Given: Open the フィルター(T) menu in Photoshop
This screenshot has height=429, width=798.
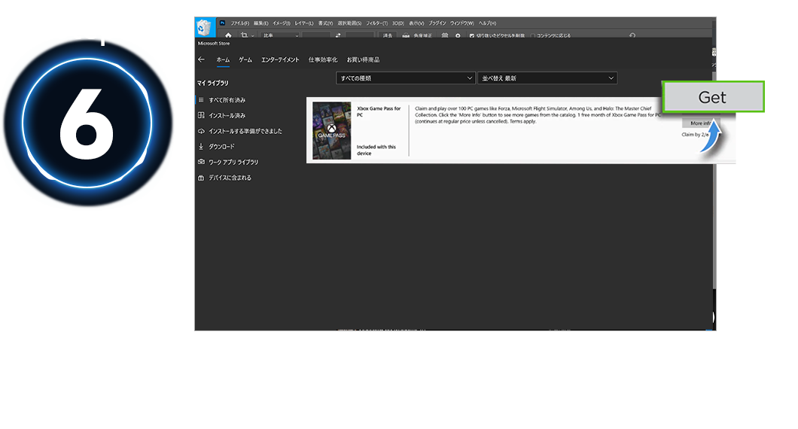Looking at the screenshot, I should coord(376,23).
